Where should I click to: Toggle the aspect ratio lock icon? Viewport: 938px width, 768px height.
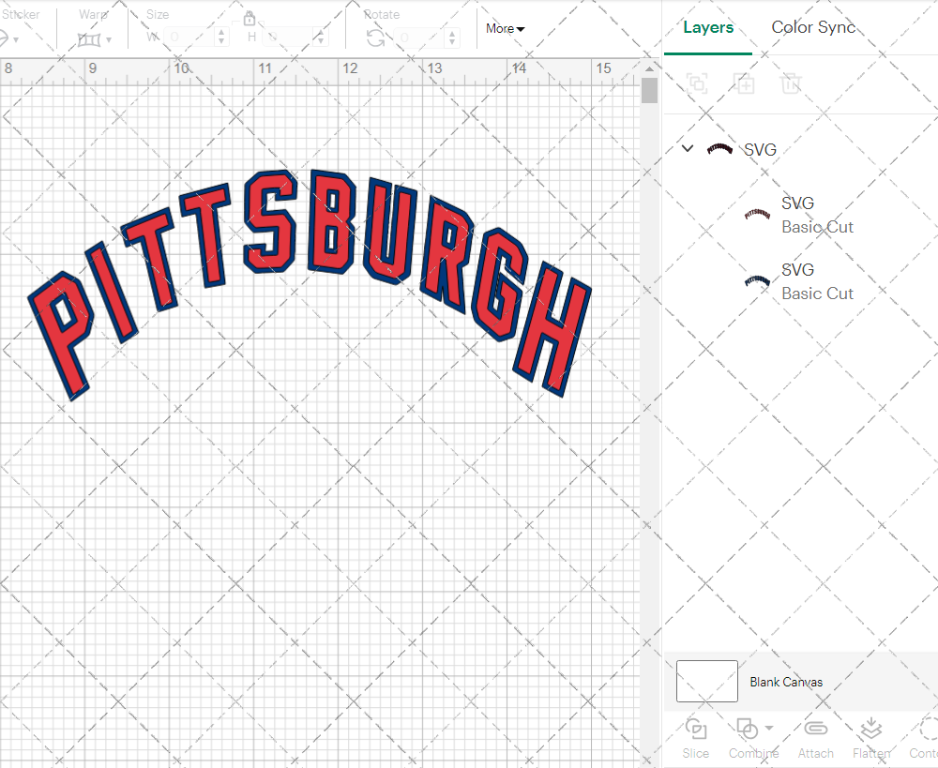point(249,19)
